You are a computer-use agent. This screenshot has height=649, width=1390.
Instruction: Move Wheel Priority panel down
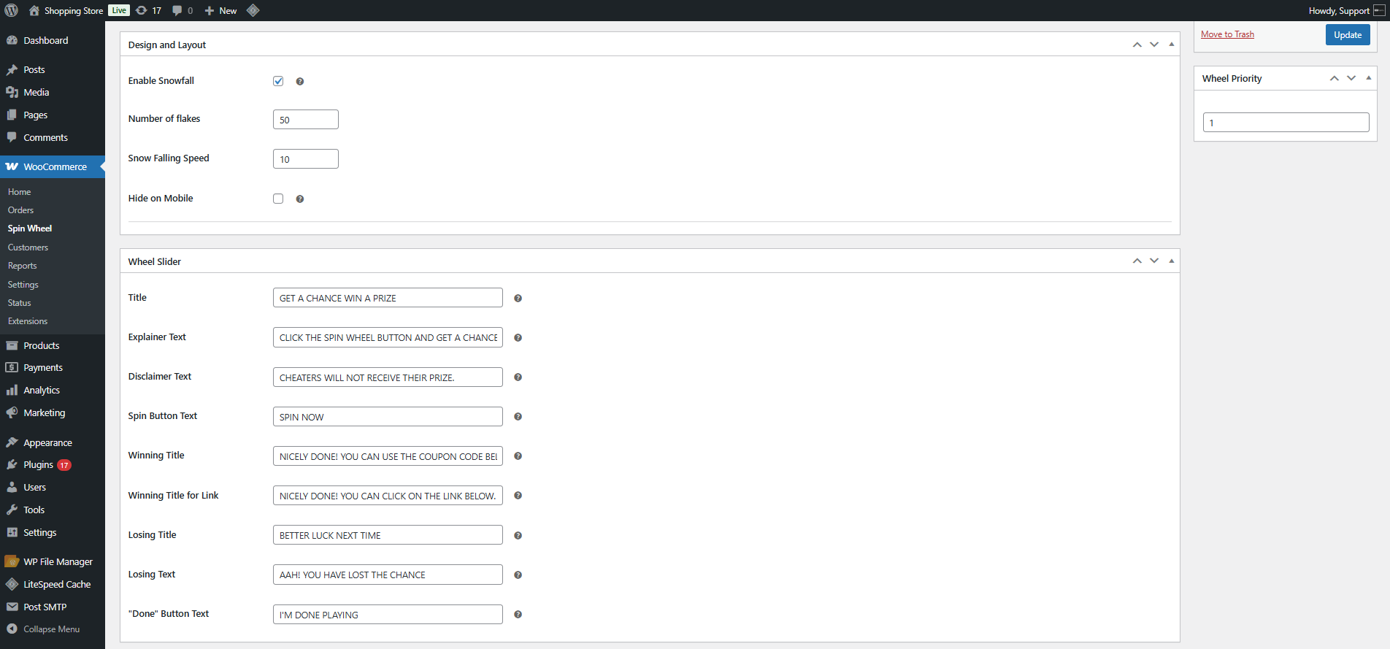click(1351, 78)
